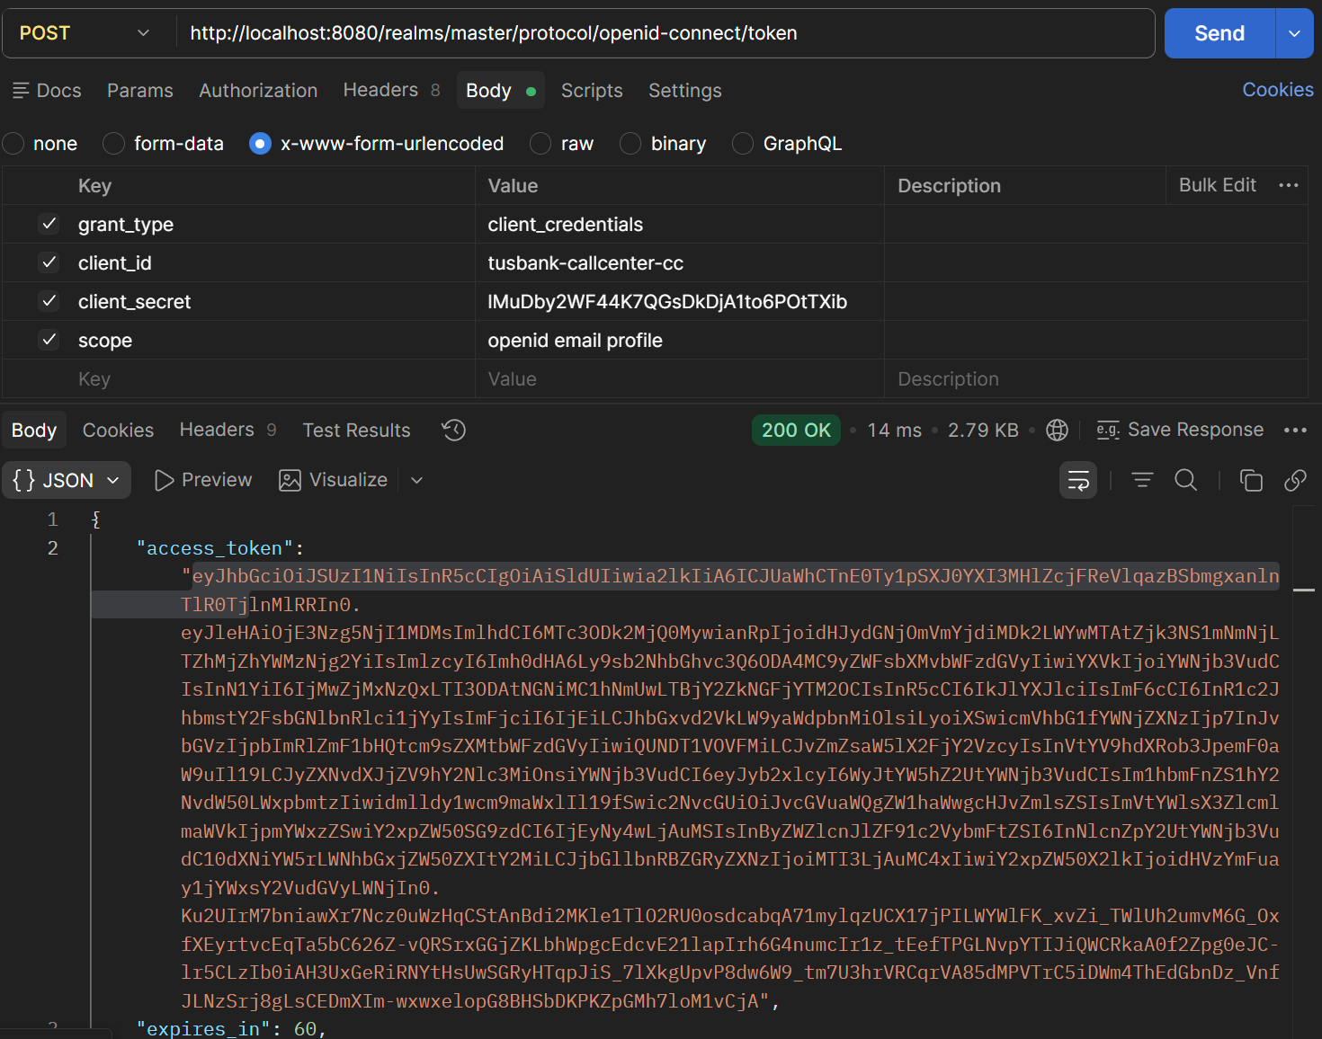Viewport: 1322px width, 1039px height.
Task: Open the request Settings tab
Action: point(685,91)
